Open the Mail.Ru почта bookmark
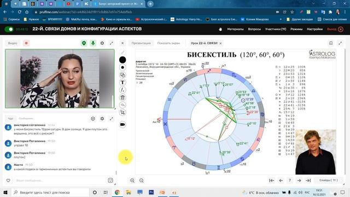350x197 pixels. pyautogui.click(x=81, y=20)
